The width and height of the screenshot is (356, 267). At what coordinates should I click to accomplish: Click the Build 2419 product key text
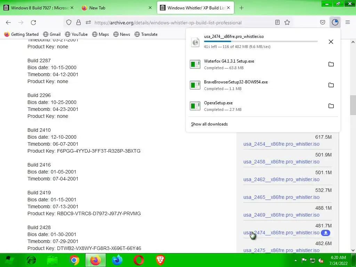coord(84,214)
